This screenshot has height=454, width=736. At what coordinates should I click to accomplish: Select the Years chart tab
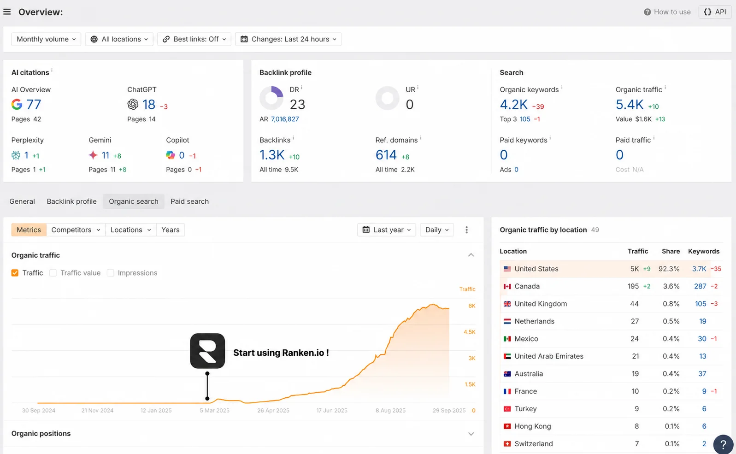[171, 230]
